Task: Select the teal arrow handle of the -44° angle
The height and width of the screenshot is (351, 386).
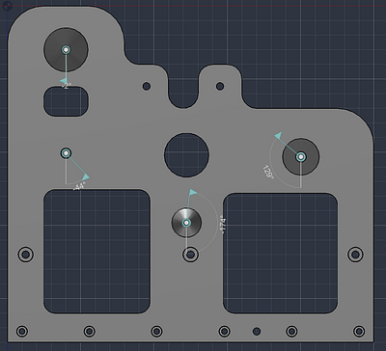Action: click(x=86, y=177)
